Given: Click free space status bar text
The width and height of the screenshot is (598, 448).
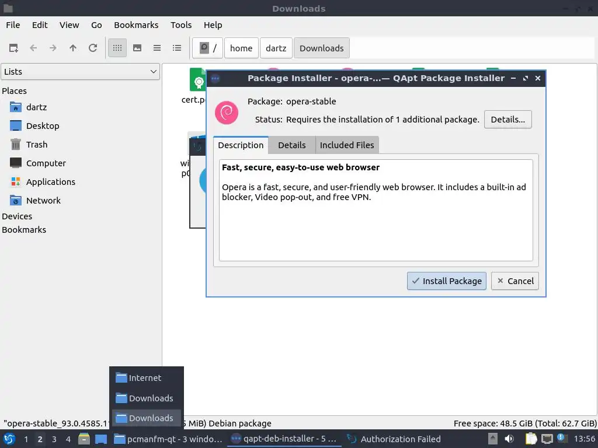Looking at the screenshot, I should pyautogui.click(x=525, y=423).
